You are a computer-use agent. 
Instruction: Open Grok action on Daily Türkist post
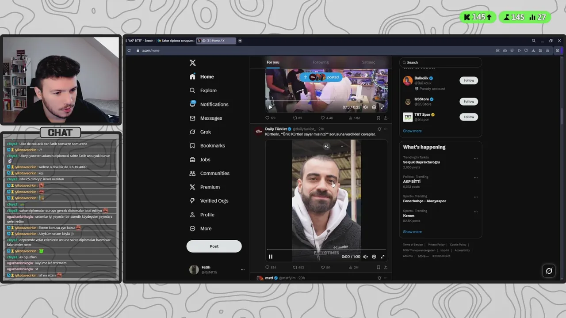[x=379, y=129]
